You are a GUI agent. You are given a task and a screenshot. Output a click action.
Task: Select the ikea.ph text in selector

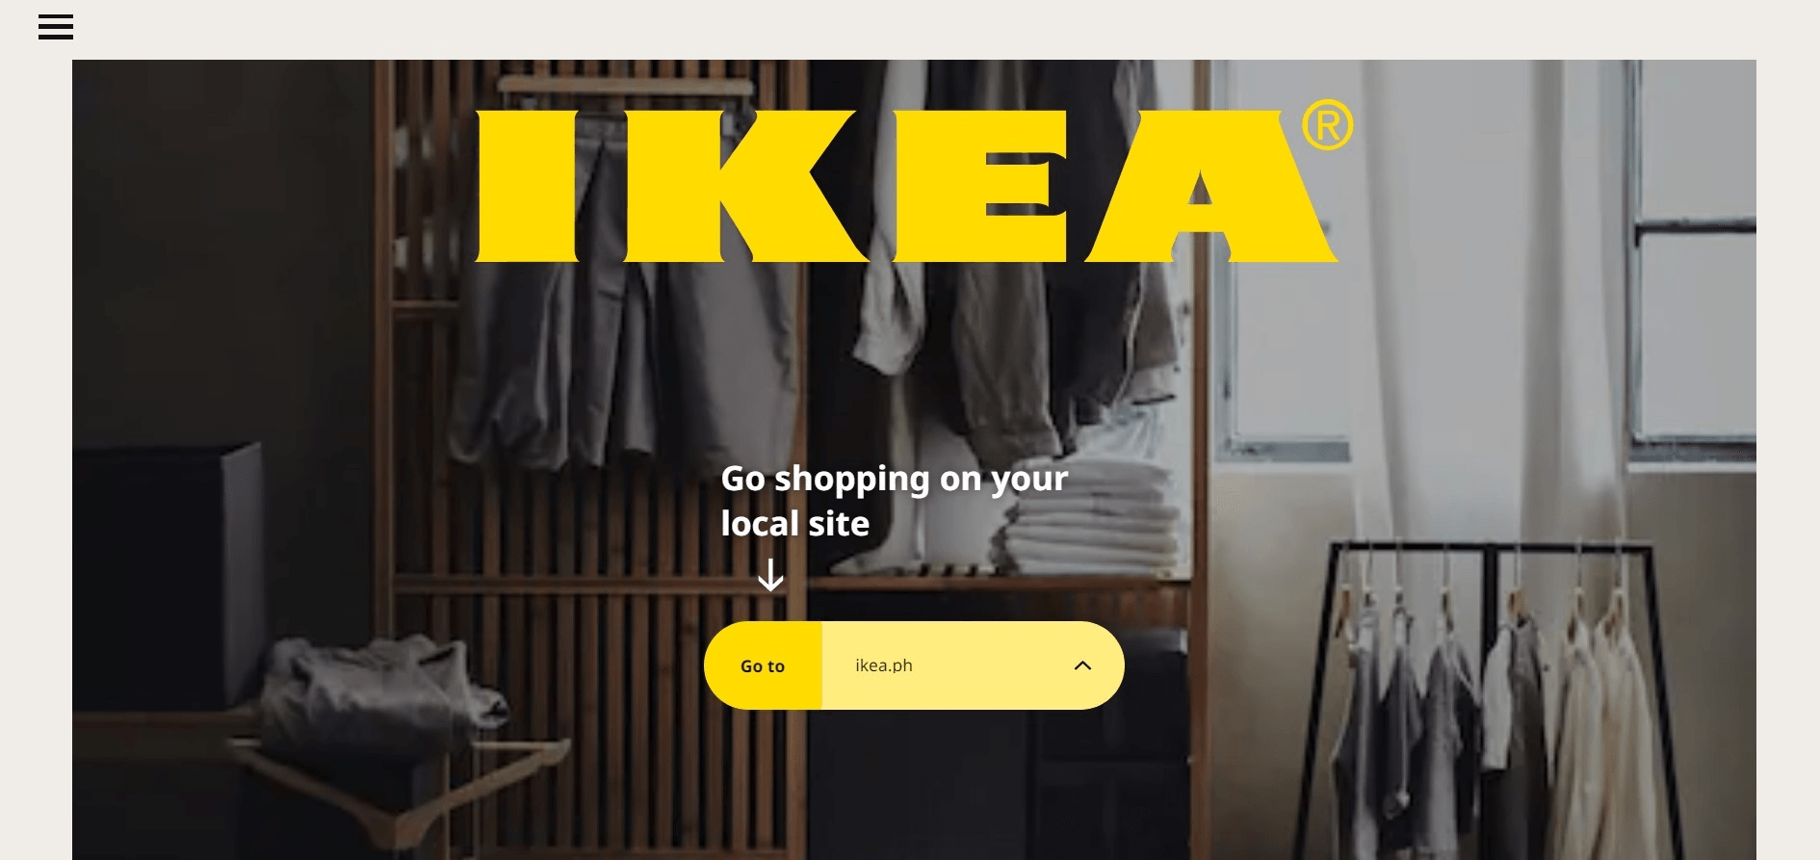point(884,665)
